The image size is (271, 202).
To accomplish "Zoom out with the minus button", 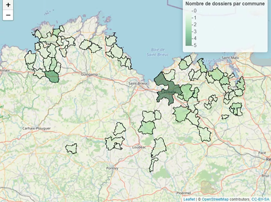I will pos(8,15).
